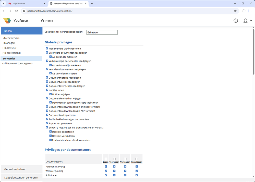Uncheck Notities wijzigen
255x182 pixels.
click(x=51, y=94)
